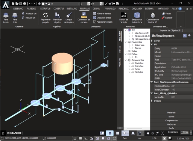Viewport: 193px width, 141px height.
Task: Open a project with the folder icon
Action: coord(17,4)
